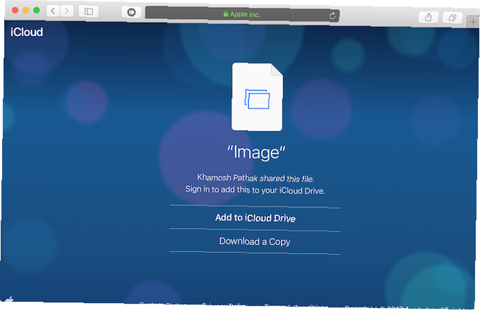The width and height of the screenshot is (480, 311).
Task: Click "Khamosh Pathak shared this file." text
Action: (x=256, y=178)
